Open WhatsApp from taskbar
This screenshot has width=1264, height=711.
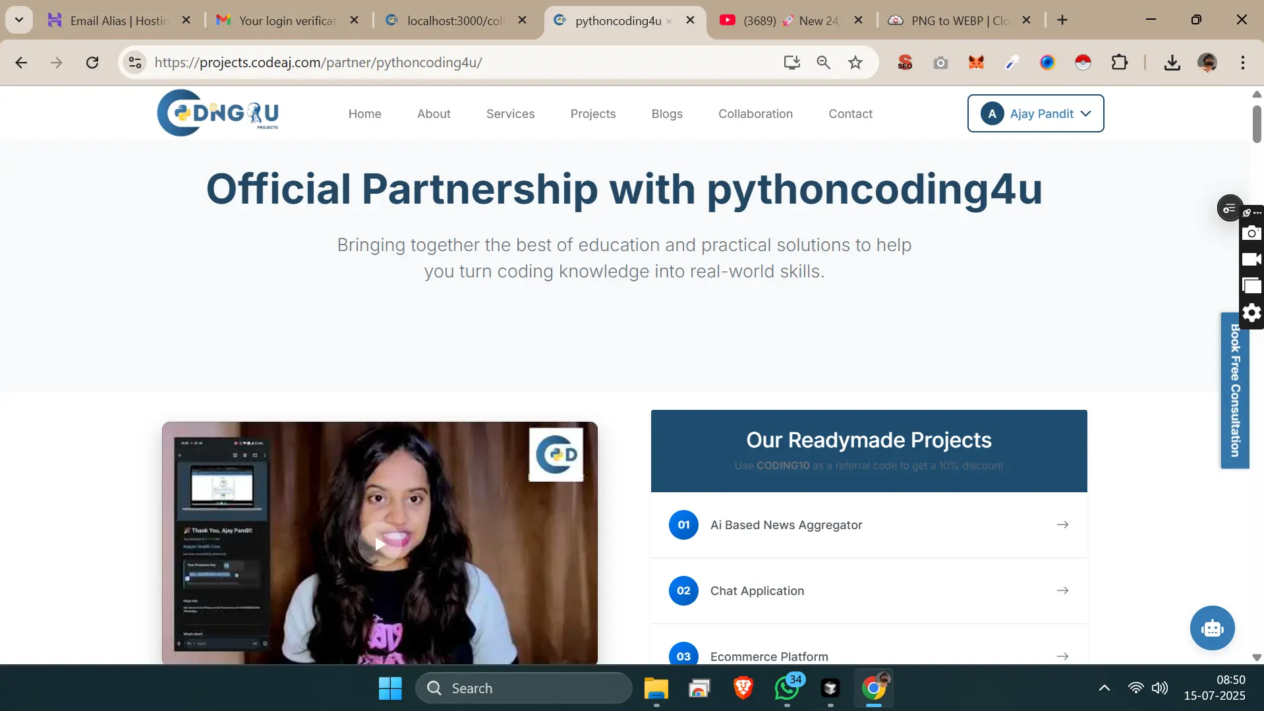[787, 688]
